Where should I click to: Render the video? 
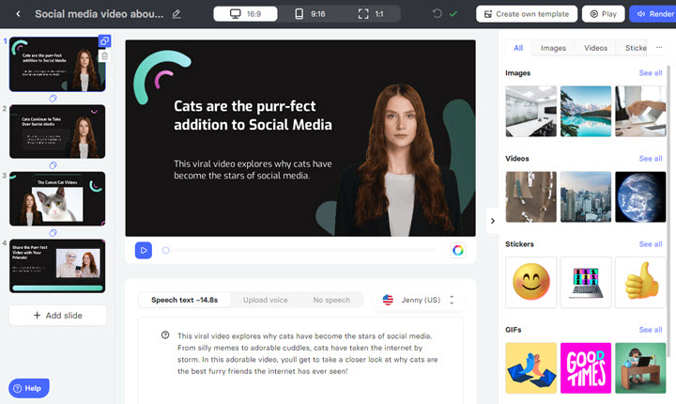click(653, 14)
